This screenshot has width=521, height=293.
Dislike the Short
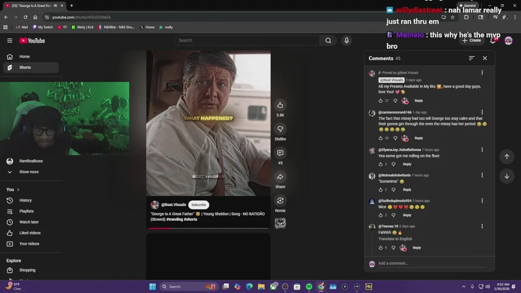(280, 129)
